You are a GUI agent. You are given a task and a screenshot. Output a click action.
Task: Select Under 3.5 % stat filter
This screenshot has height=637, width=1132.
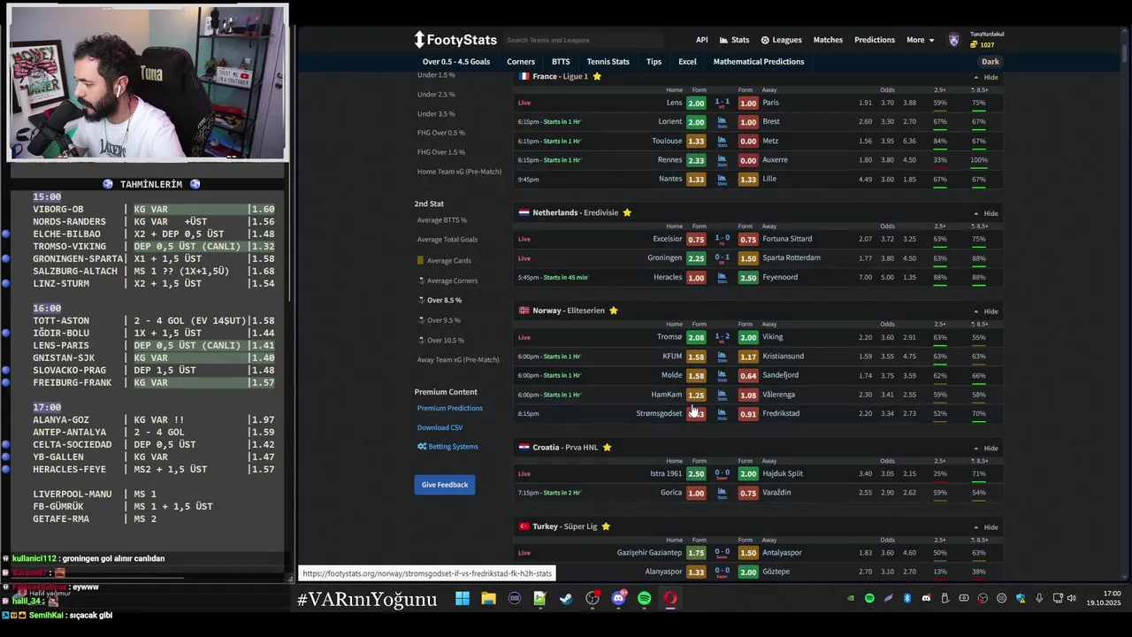coord(436,114)
